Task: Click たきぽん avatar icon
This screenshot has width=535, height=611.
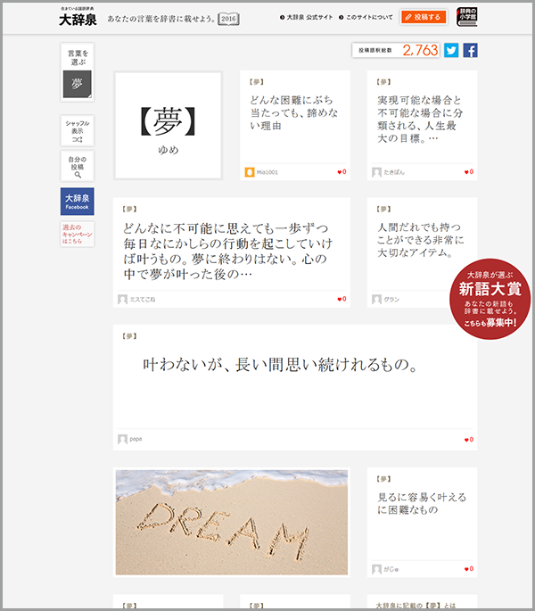Action: pyautogui.click(x=376, y=172)
